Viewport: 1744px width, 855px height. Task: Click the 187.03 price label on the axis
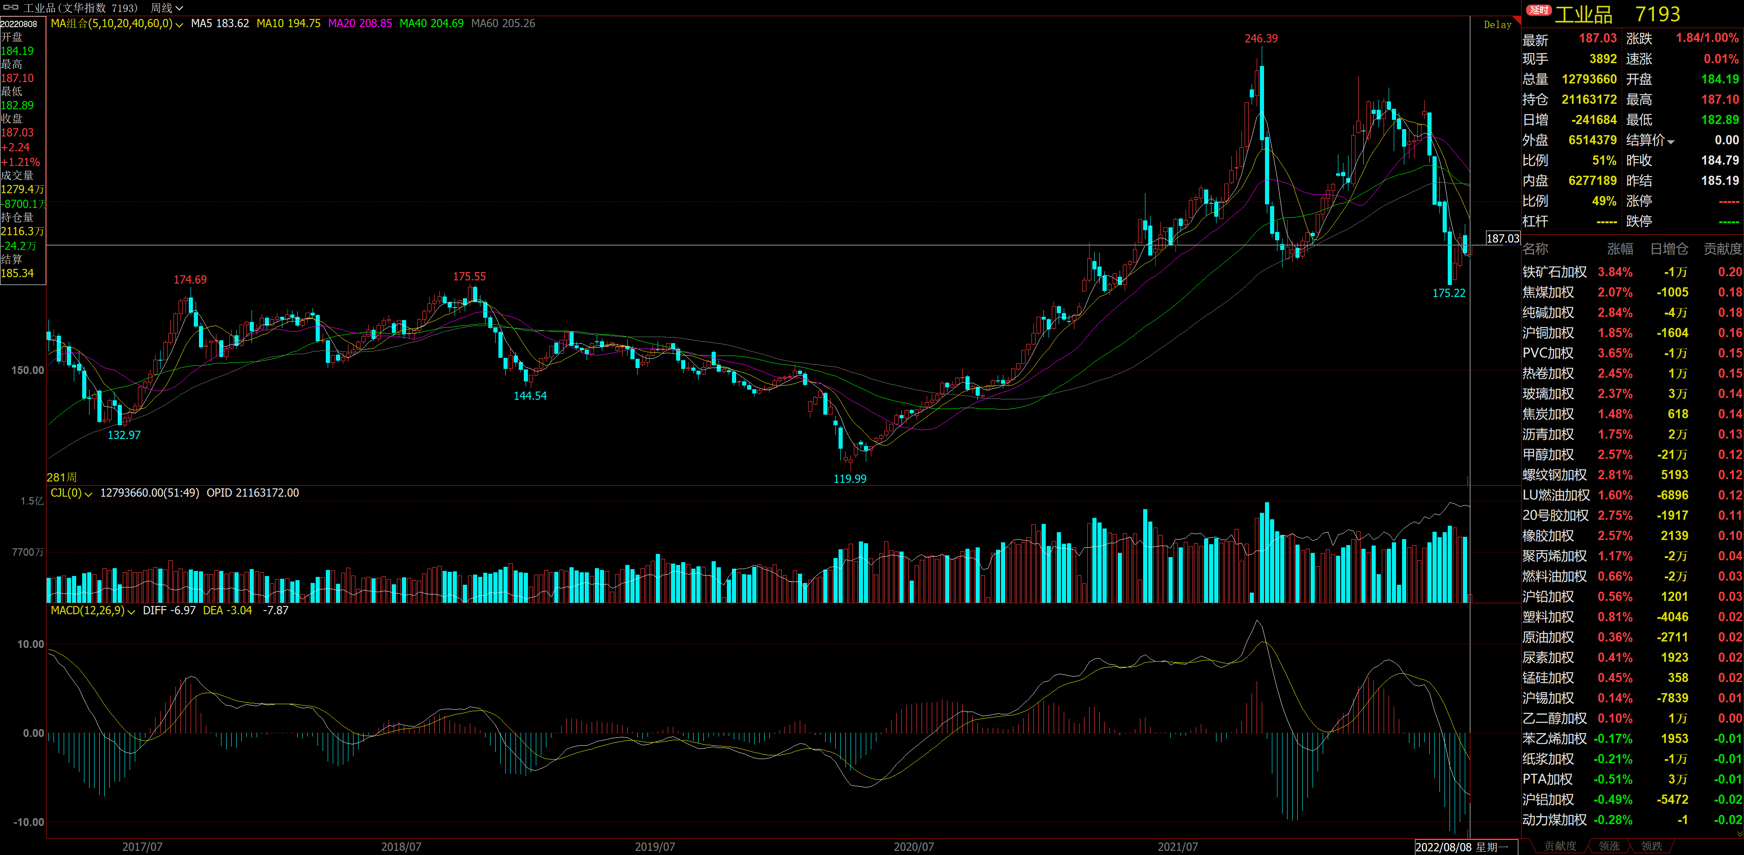(1502, 238)
